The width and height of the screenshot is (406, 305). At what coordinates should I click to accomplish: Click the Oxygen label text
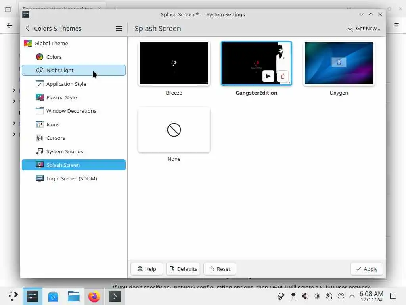coord(339,93)
